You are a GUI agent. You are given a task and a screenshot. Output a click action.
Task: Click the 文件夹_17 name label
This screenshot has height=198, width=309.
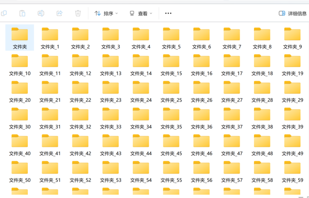point(232,73)
